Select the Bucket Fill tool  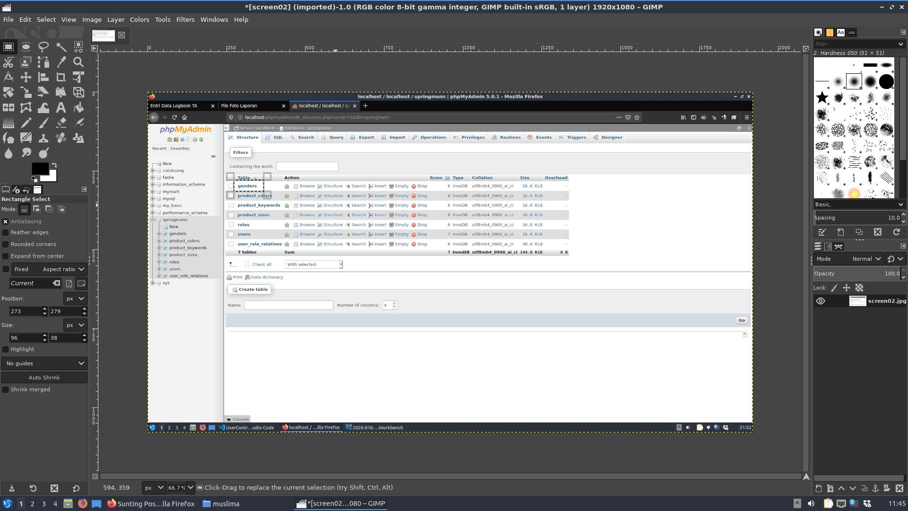[79, 107]
